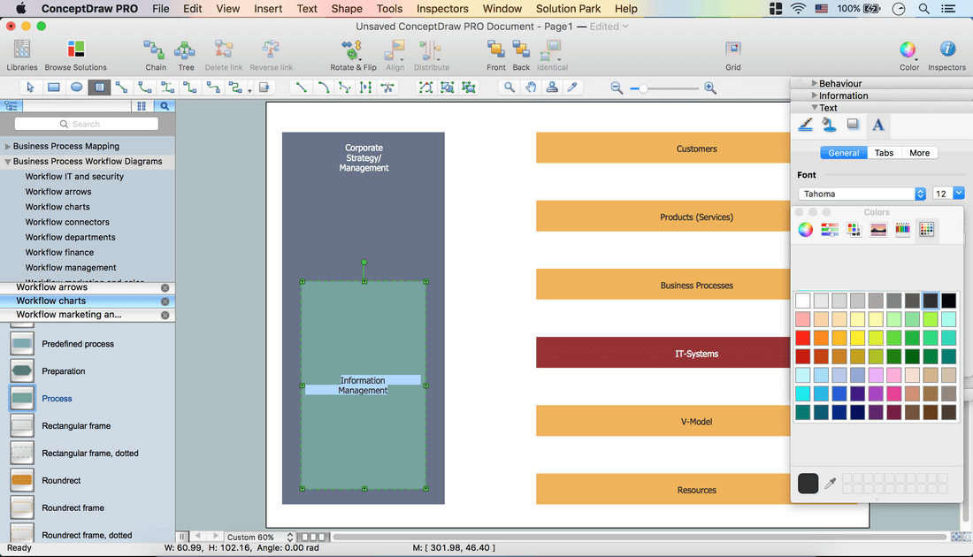Toggle the Grid display

(x=733, y=50)
